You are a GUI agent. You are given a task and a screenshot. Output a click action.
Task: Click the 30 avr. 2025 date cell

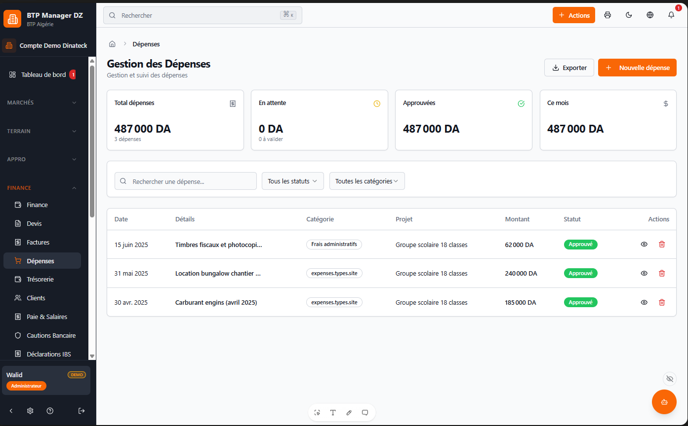point(131,302)
